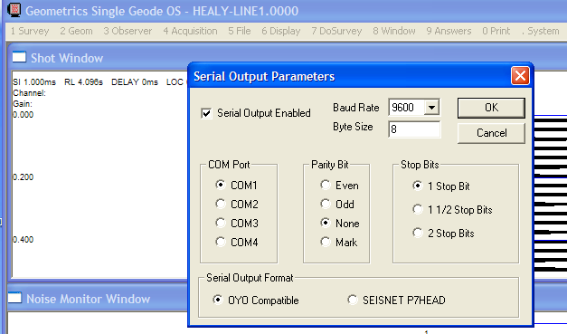Select the COM1 port option

(x=221, y=185)
